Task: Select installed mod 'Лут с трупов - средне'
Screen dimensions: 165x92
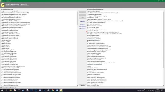Action: [92, 68]
